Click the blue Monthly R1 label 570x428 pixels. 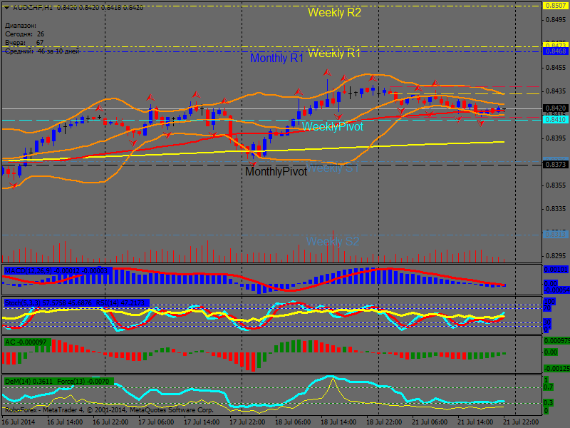pyautogui.click(x=276, y=58)
